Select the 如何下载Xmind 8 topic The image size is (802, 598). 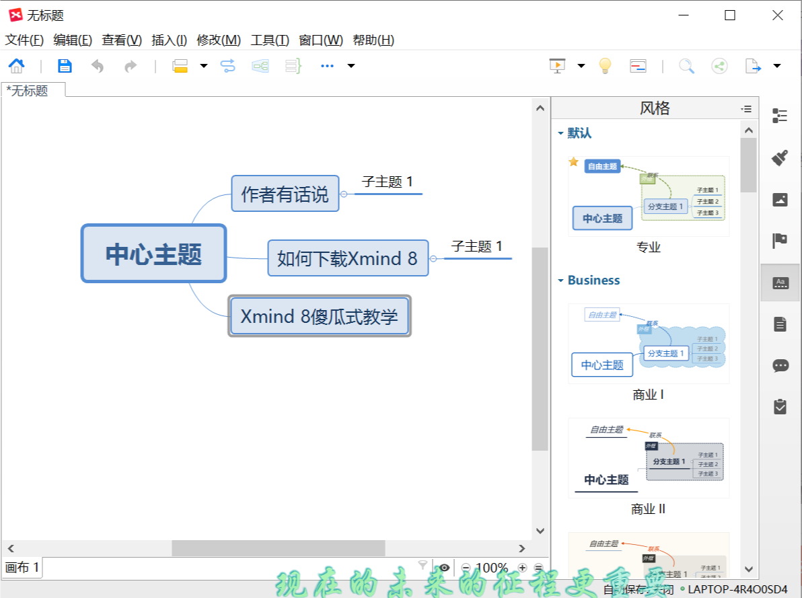[348, 258]
